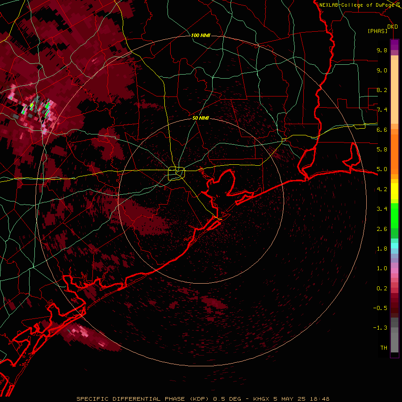Click the 9.8 value on the scale
The width and height of the screenshot is (402, 402).
click(382, 50)
